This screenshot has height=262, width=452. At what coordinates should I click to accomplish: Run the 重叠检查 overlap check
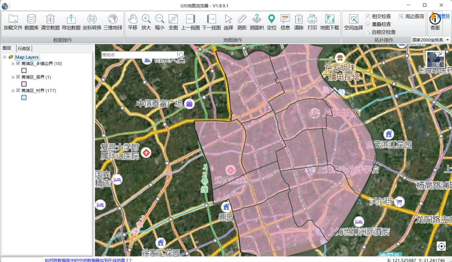(378, 24)
